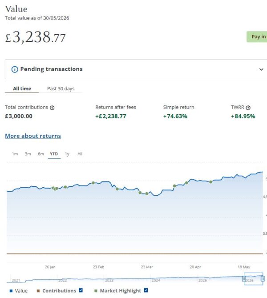Open the TWRR help question-mark icon
The height and width of the screenshot is (298, 267).
point(248,108)
